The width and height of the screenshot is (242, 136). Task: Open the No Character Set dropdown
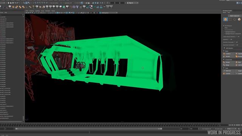[x=207, y=129]
